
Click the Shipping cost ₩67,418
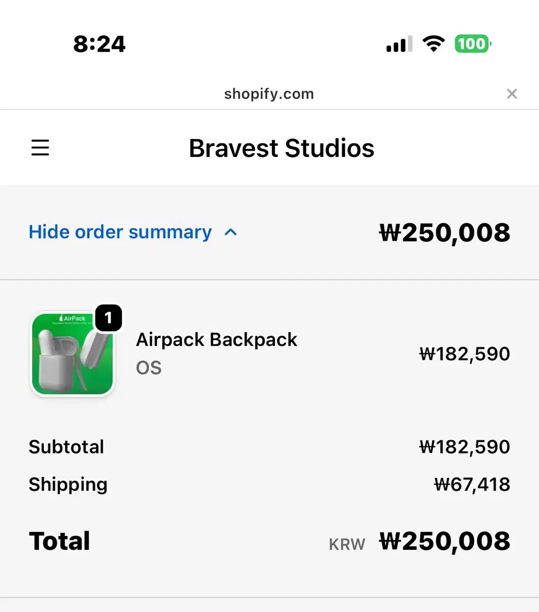(x=472, y=484)
